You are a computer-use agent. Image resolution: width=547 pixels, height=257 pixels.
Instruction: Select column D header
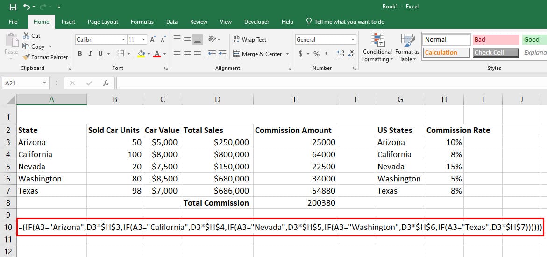218,100
